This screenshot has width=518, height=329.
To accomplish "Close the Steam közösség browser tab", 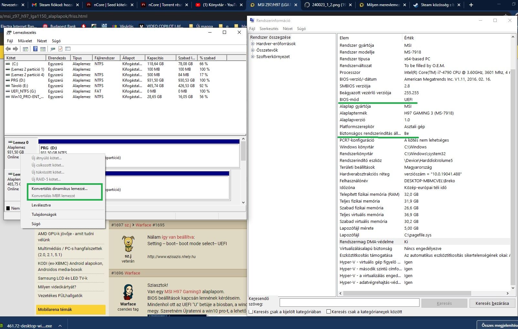I will click(459, 5).
